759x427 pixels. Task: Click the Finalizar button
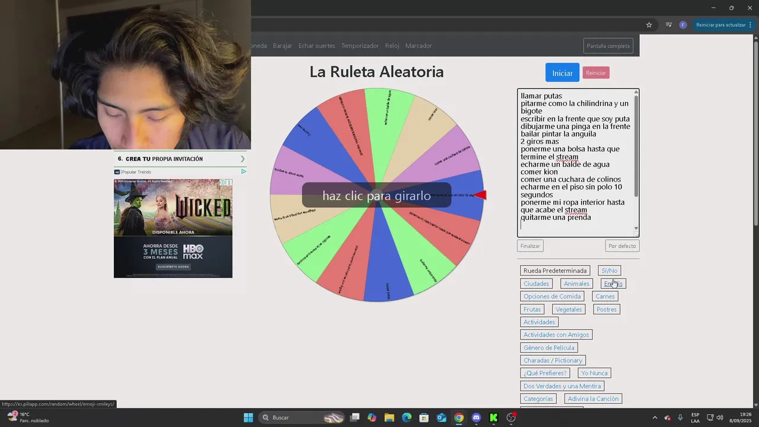tap(530, 246)
